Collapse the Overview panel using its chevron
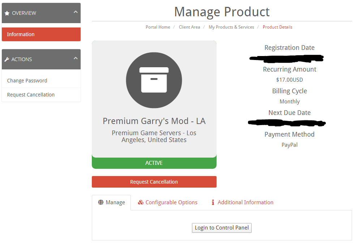The image size is (355, 244). point(76,12)
